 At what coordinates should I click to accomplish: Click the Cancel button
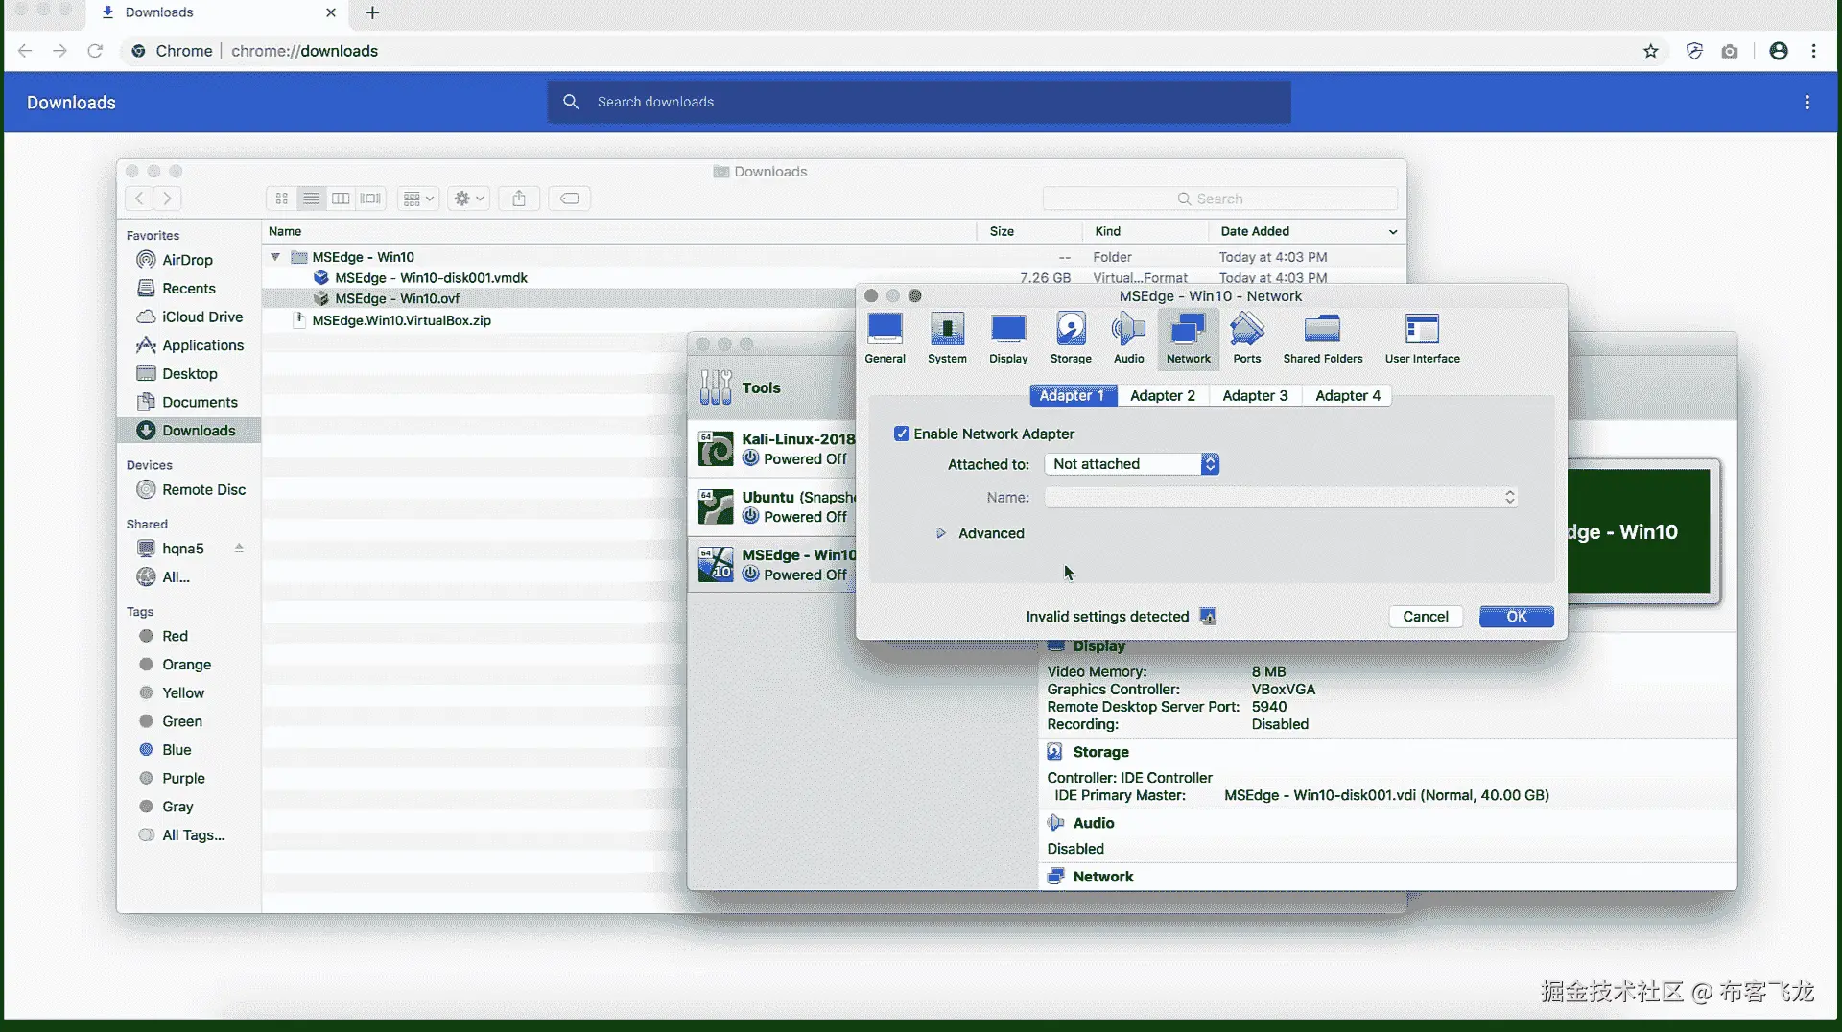tap(1425, 617)
